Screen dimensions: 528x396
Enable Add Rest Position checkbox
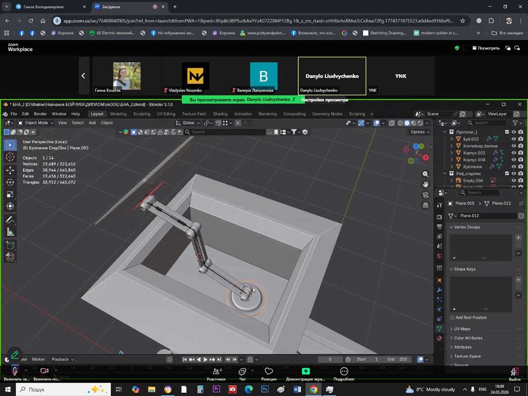[452, 318]
